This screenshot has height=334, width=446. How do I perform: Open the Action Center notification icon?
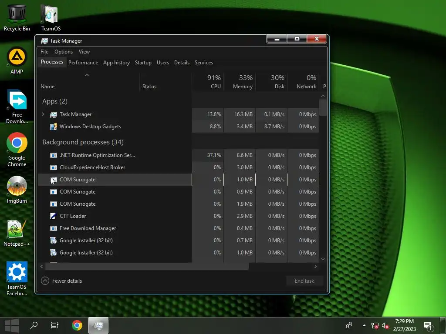(x=429, y=326)
